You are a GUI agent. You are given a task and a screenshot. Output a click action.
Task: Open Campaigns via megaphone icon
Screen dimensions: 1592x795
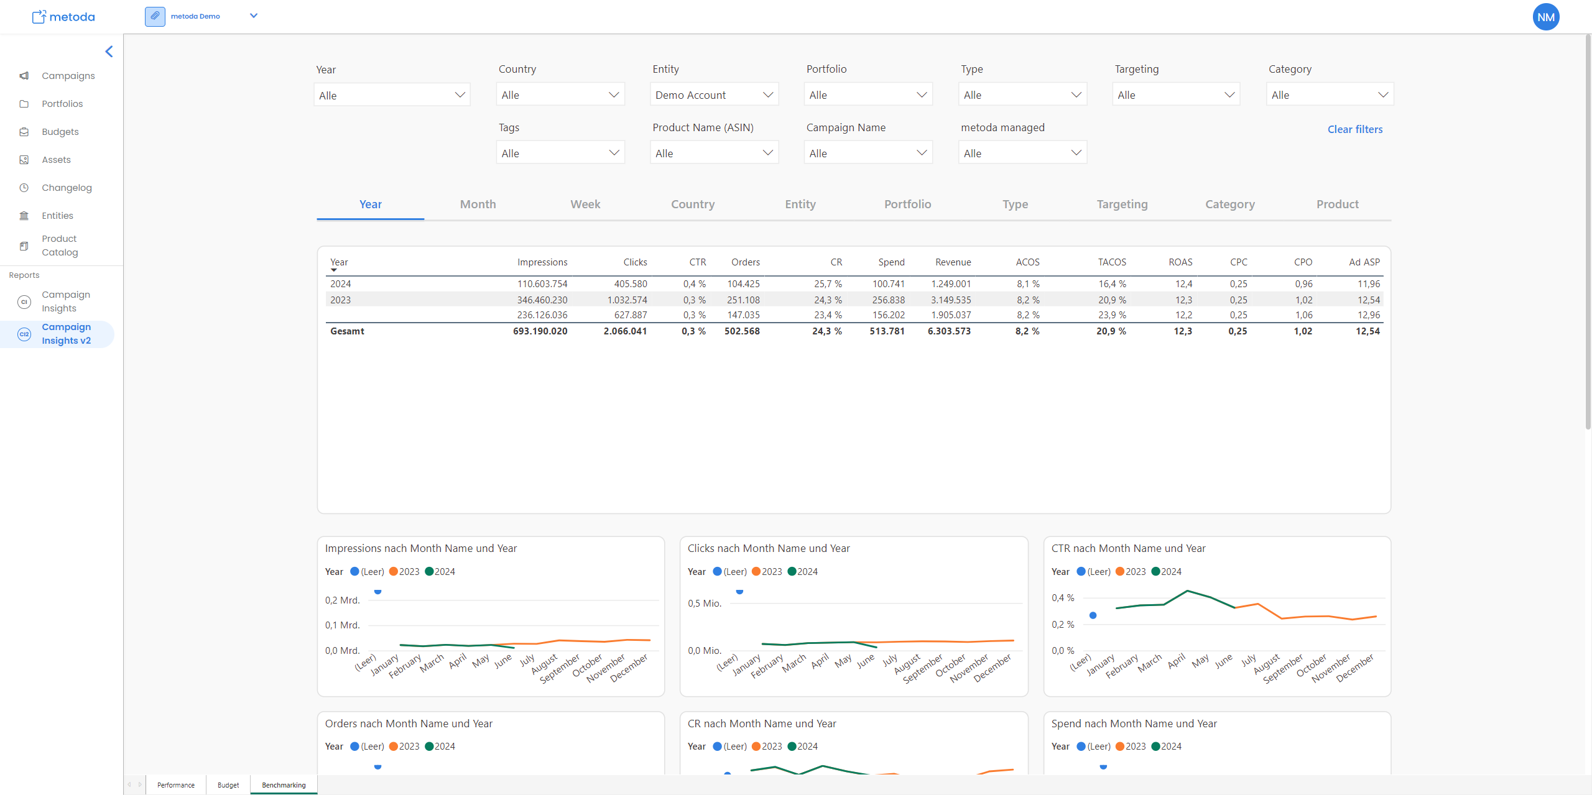tap(24, 76)
